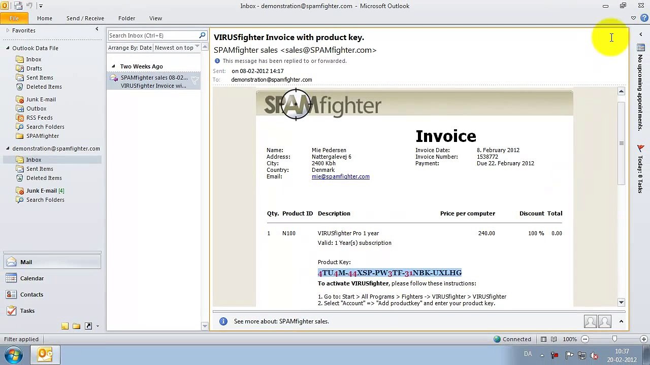Click the search magnifier icon
The height and width of the screenshot is (365, 650).
pyautogui.click(x=202, y=35)
